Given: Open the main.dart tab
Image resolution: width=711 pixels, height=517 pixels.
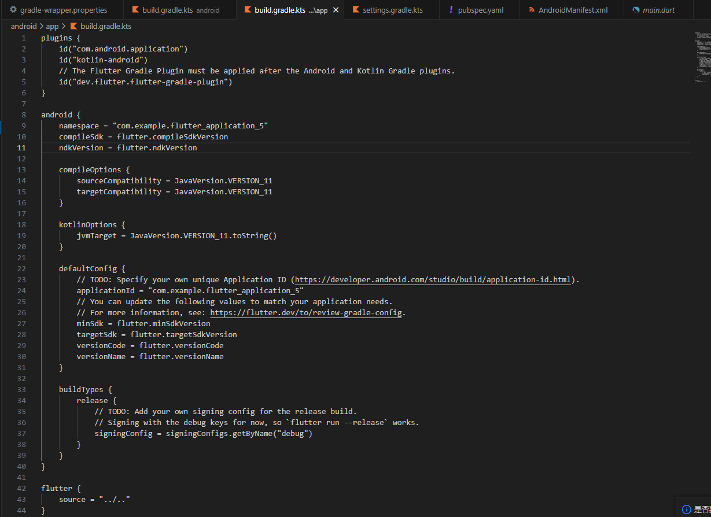Looking at the screenshot, I should [658, 10].
